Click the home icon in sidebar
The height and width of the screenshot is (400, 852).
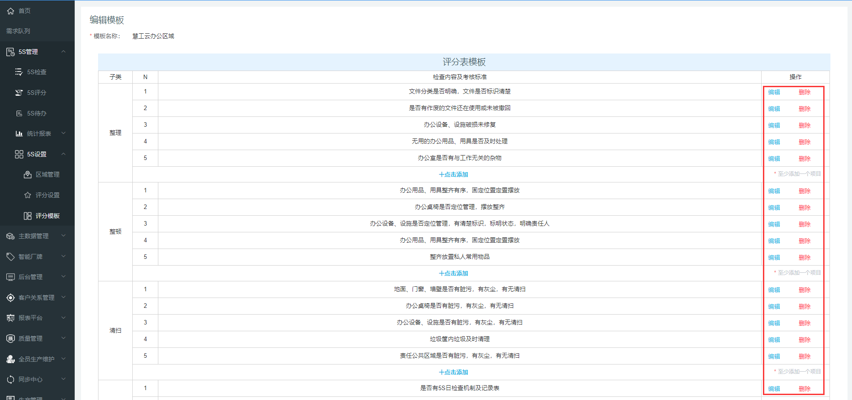coord(10,11)
